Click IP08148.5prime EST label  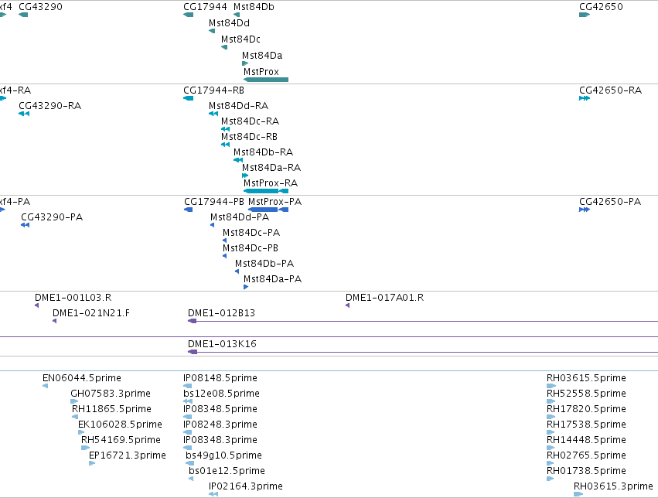pos(220,378)
